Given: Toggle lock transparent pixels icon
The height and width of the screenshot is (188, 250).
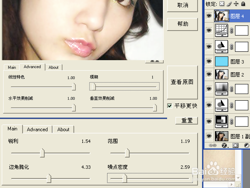Looking at the screenshot, I should 222,4.
